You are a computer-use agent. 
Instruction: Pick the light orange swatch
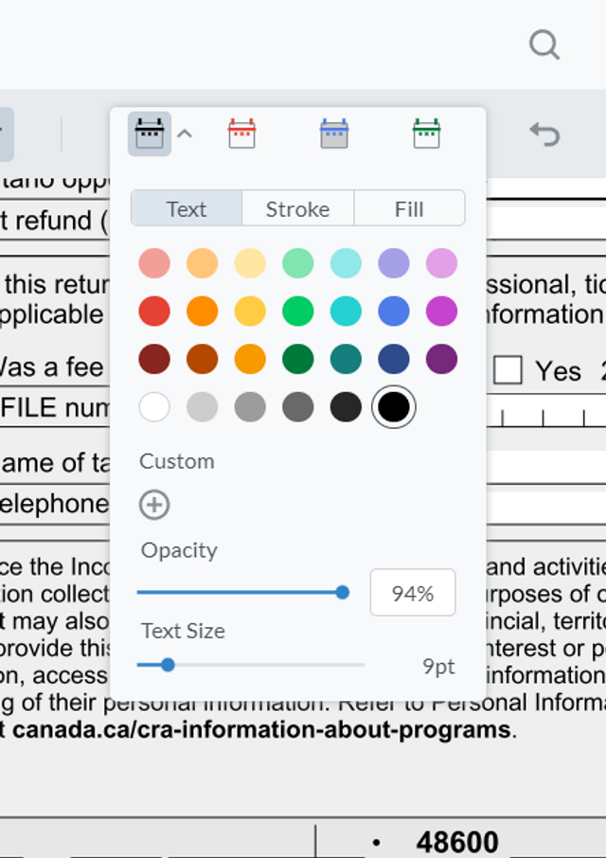(x=203, y=263)
